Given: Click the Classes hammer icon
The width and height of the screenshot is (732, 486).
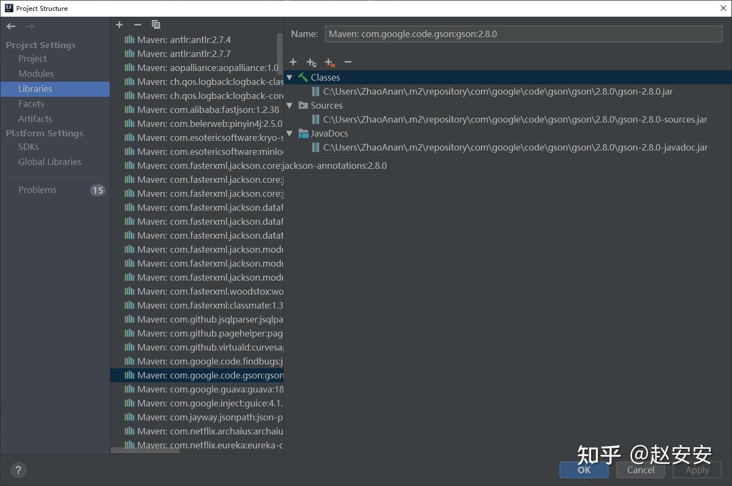Looking at the screenshot, I should [303, 77].
